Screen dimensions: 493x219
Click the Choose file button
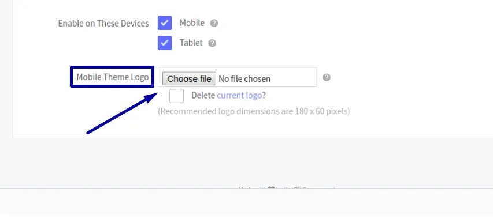coord(189,78)
